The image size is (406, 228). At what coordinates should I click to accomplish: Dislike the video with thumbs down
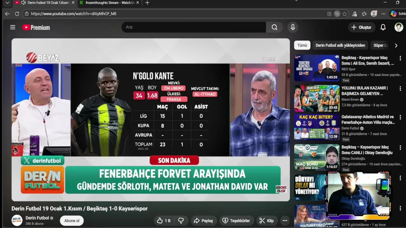point(181,221)
